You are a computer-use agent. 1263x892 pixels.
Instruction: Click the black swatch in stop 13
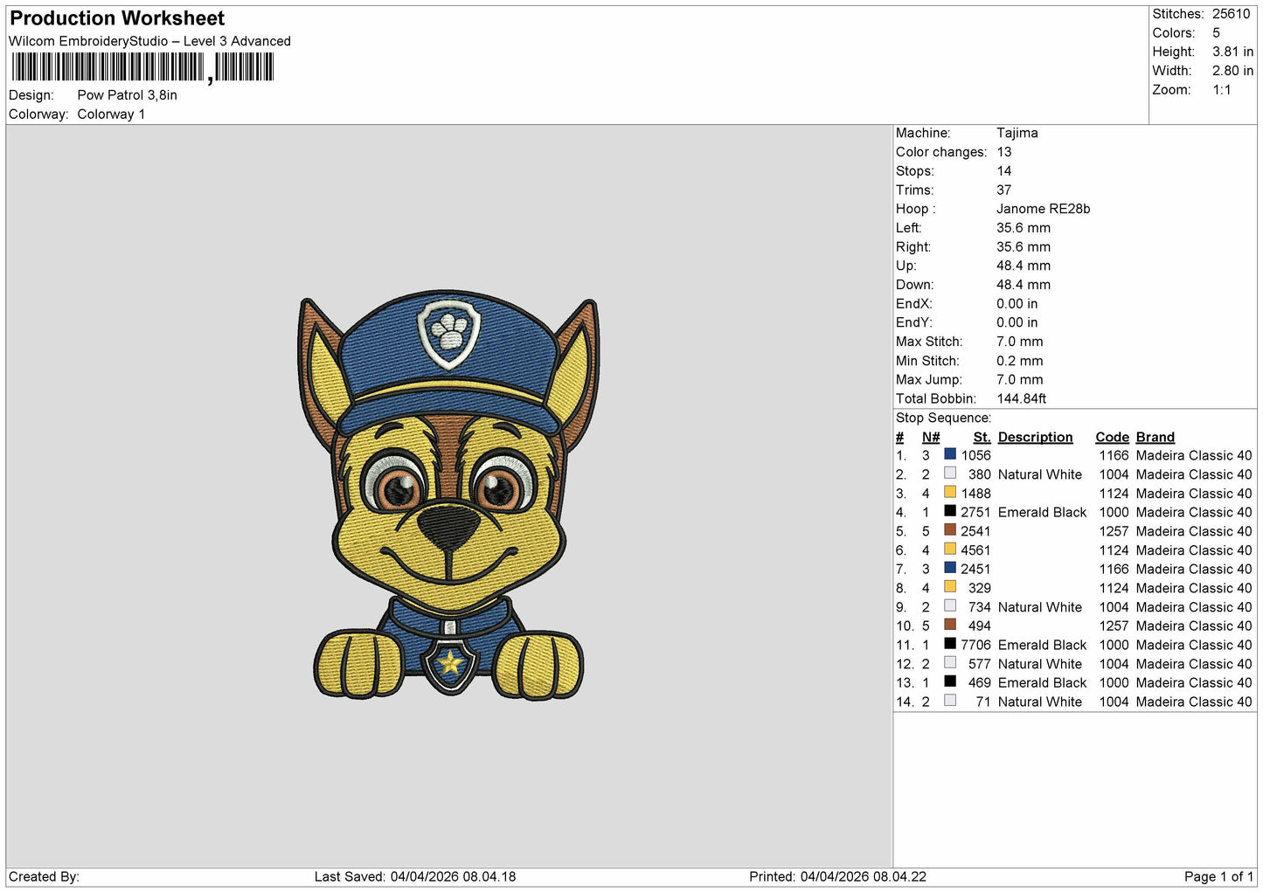tap(950, 681)
